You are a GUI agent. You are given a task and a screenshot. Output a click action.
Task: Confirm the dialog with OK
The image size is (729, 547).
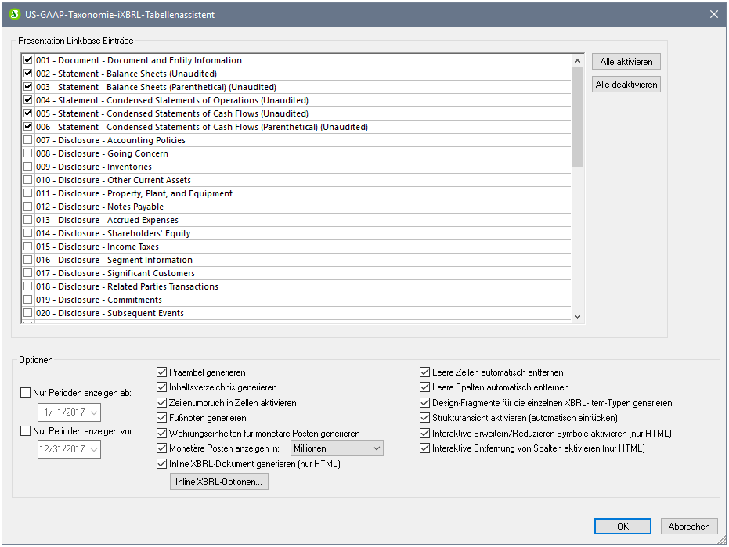pyautogui.click(x=623, y=527)
